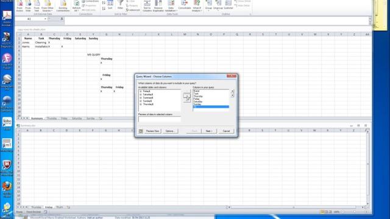
Task: Click the Insert Function fx icon
Action: pos(62,19)
